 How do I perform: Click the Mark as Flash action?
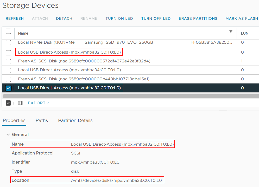tap(242, 18)
